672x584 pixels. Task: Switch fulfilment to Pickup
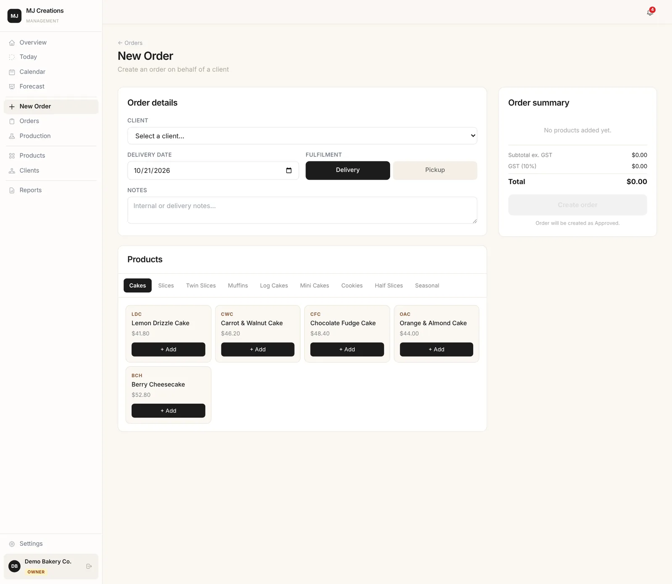tap(435, 170)
